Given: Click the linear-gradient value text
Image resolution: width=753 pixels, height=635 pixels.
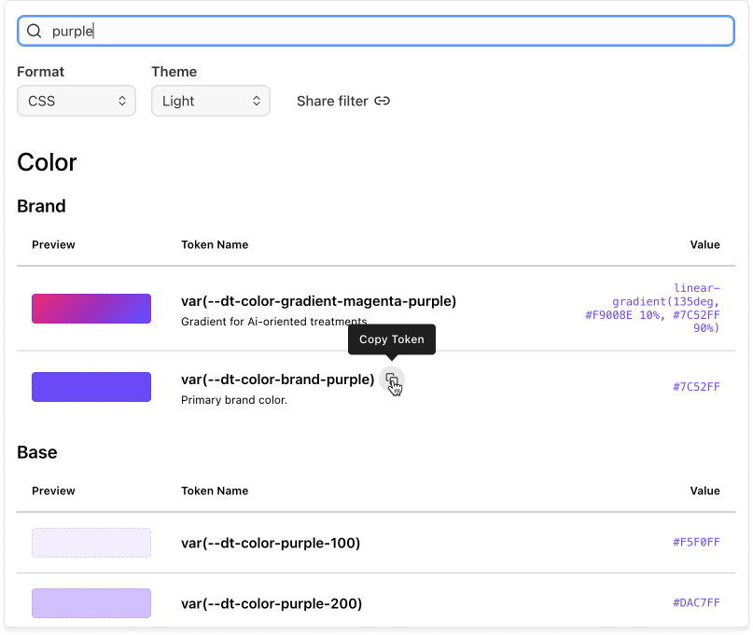Looking at the screenshot, I should tap(652, 308).
